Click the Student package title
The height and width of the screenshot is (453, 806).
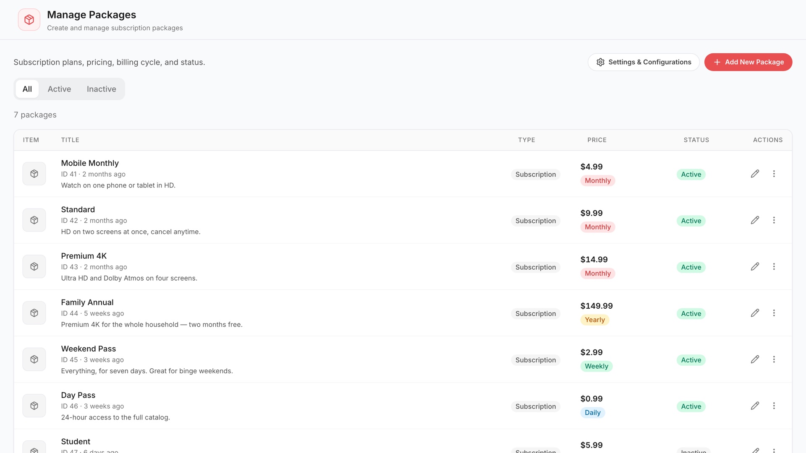click(x=76, y=442)
